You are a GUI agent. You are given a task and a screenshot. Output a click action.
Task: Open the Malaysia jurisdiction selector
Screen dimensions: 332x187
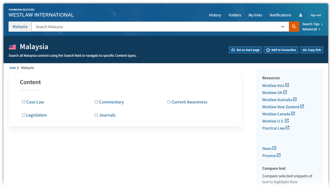pos(20,27)
